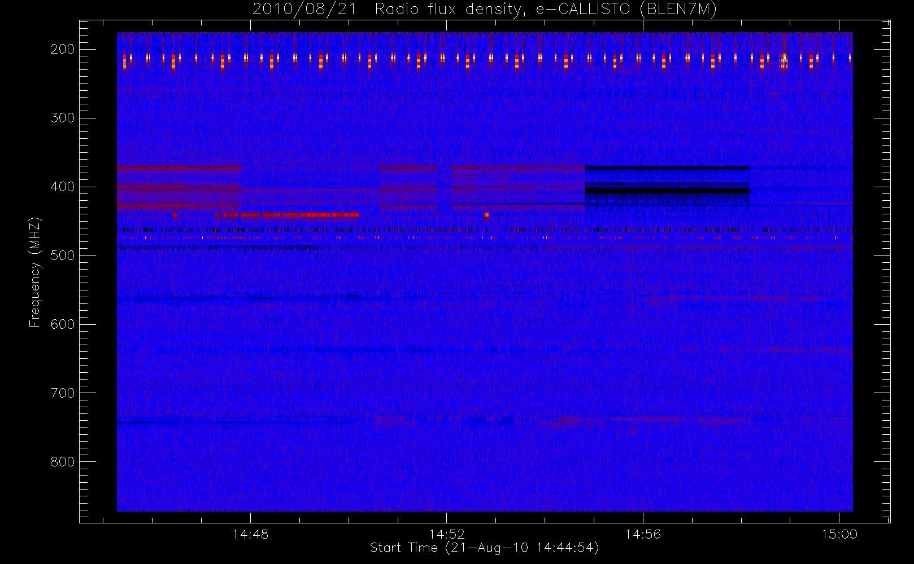Click the 15:00 time tick label
The height and width of the screenshot is (564, 914).
pyautogui.click(x=839, y=534)
